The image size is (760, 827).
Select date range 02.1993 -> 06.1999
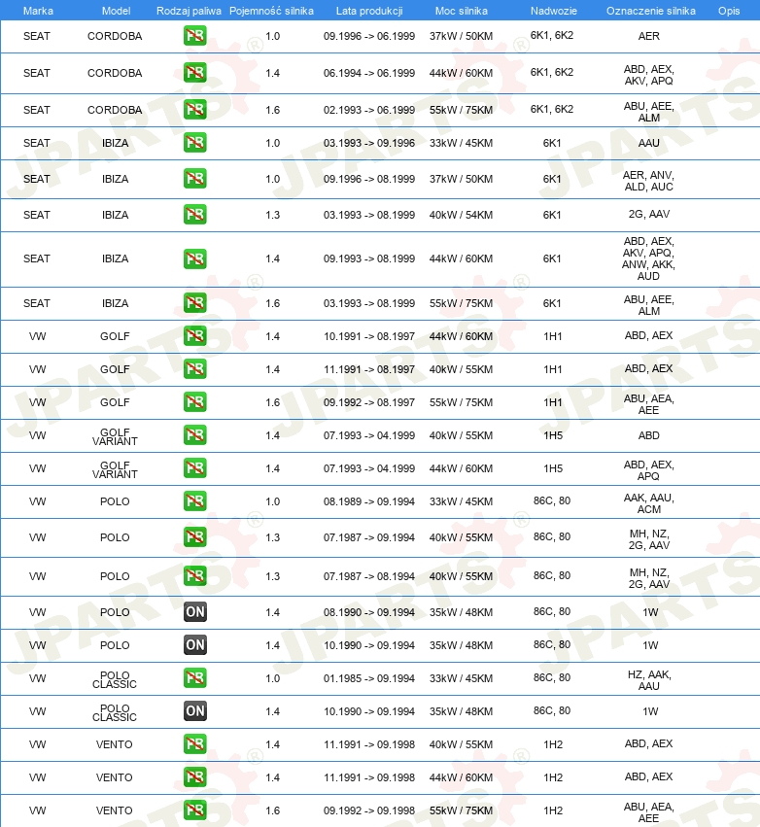coord(369,110)
